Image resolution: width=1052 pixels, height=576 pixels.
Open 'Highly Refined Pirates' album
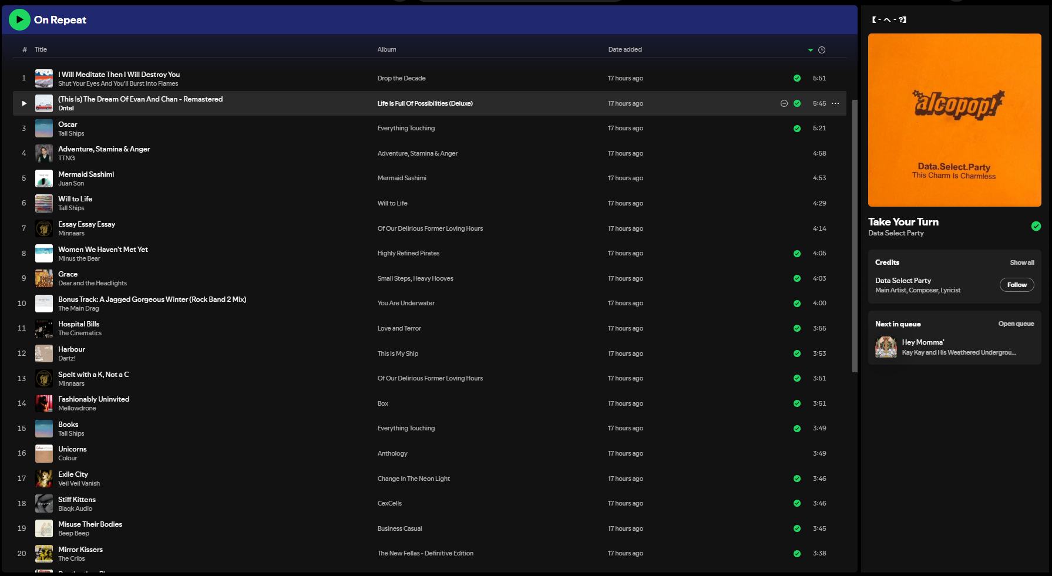(x=408, y=254)
